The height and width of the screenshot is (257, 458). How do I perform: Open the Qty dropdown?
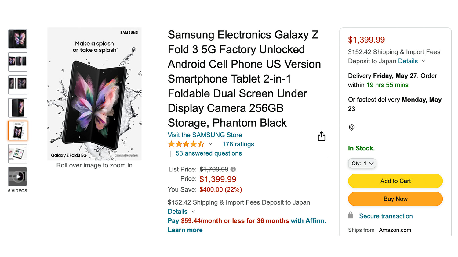pos(362,164)
